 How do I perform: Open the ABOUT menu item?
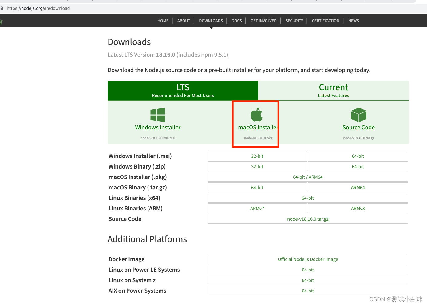(x=184, y=21)
